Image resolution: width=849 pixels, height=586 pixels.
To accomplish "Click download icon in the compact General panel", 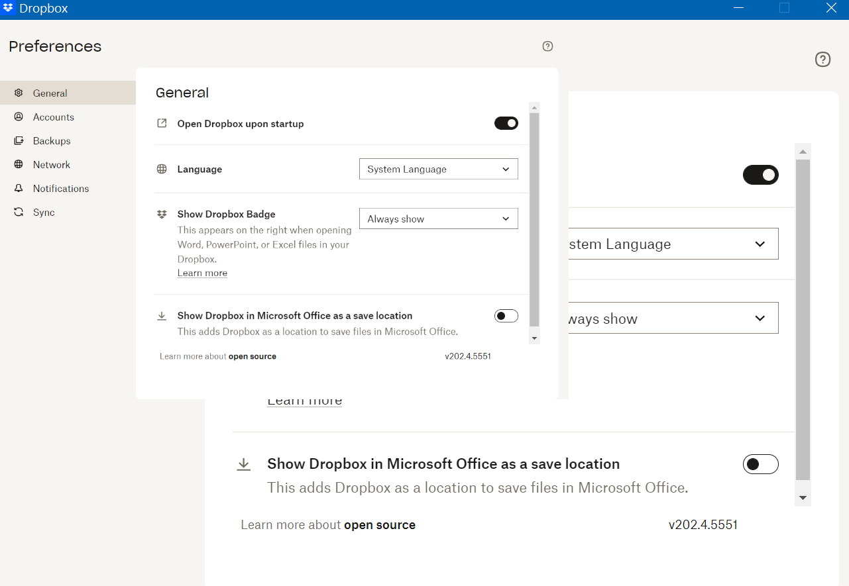I will 162,316.
